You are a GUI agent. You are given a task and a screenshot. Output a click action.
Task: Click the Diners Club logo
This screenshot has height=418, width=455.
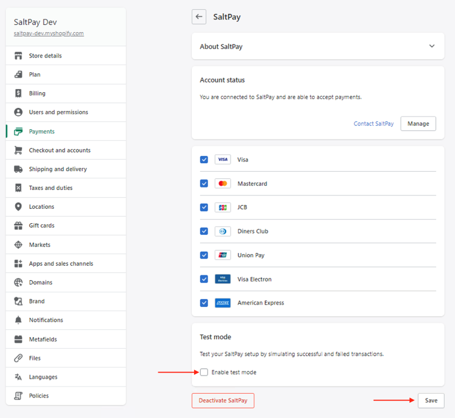point(223,231)
